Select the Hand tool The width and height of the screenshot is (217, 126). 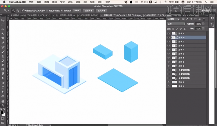[3, 101]
